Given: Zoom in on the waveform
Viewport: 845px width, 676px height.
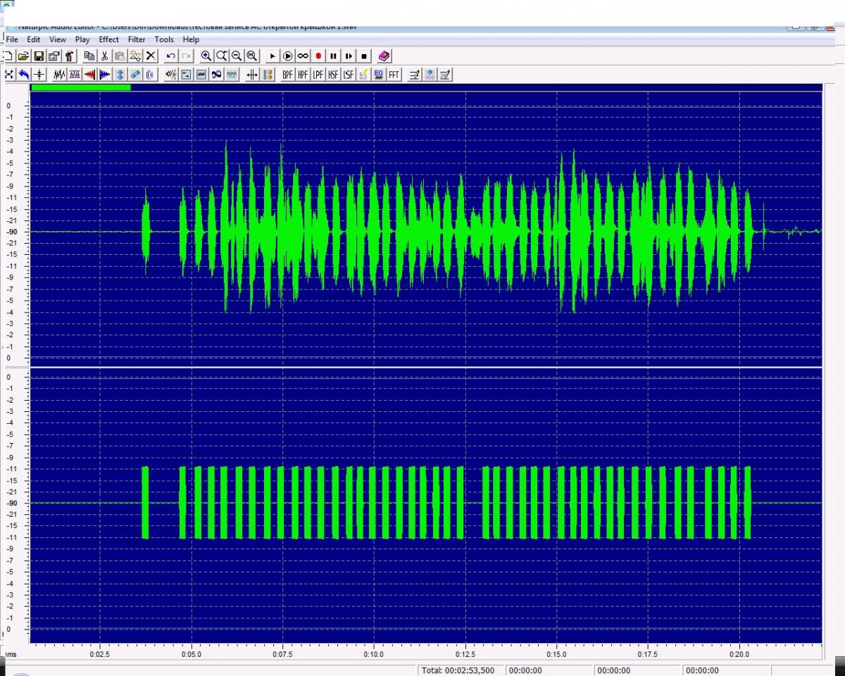Looking at the screenshot, I should click(x=206, y=56).
